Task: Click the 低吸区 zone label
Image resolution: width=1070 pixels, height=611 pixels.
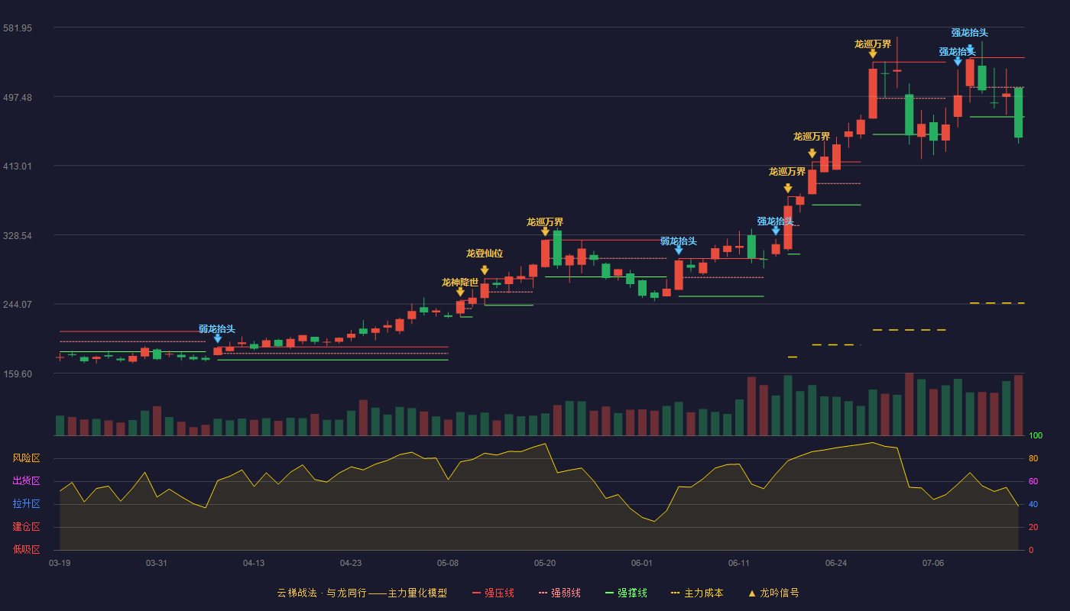Action: point(27,549)
